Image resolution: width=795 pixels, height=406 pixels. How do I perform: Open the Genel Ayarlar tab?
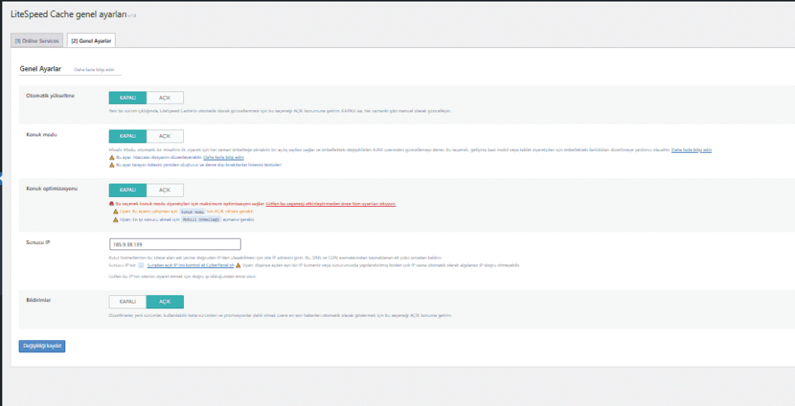point(91,40)
